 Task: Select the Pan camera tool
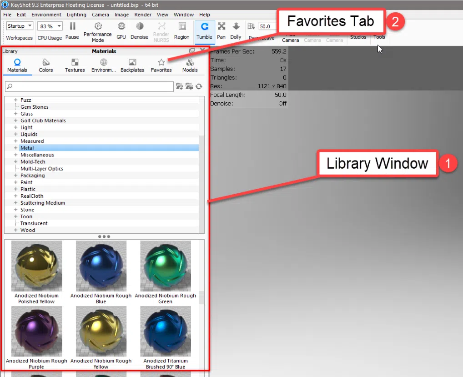click(221, 31)
